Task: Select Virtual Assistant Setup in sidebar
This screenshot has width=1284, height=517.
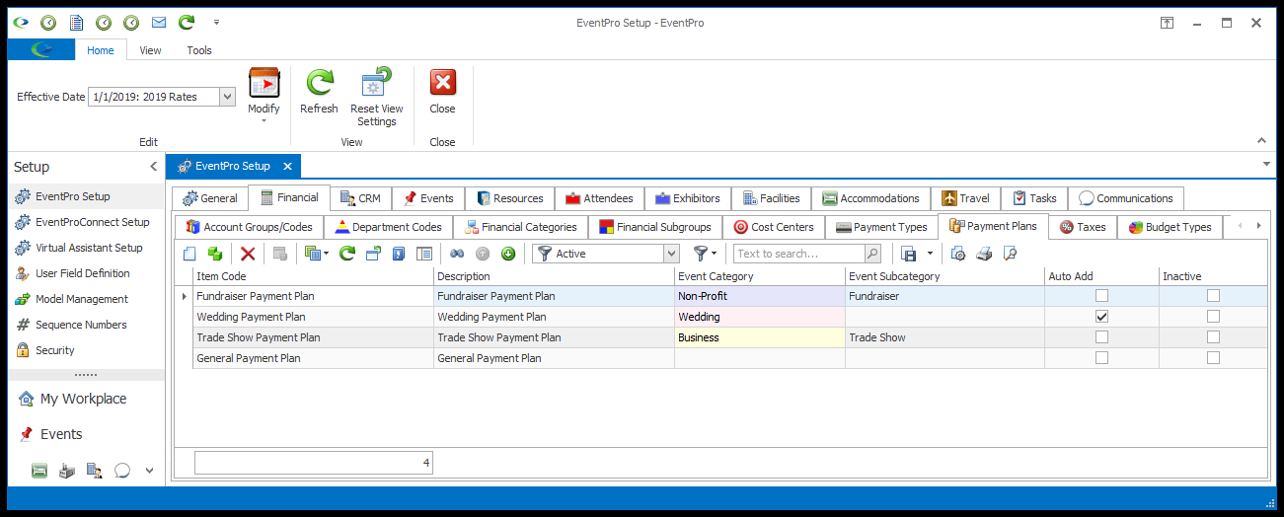Action: 86,248
